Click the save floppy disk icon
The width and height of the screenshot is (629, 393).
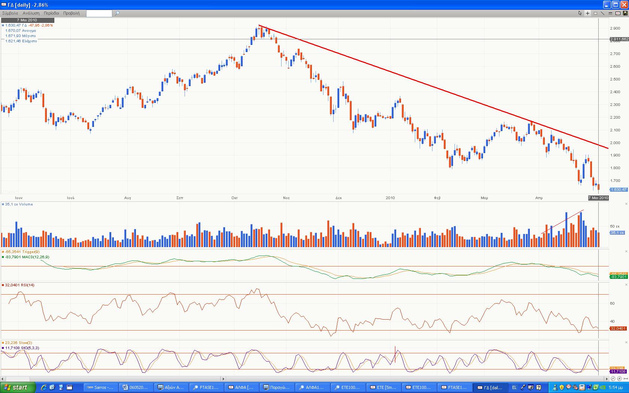625,13
